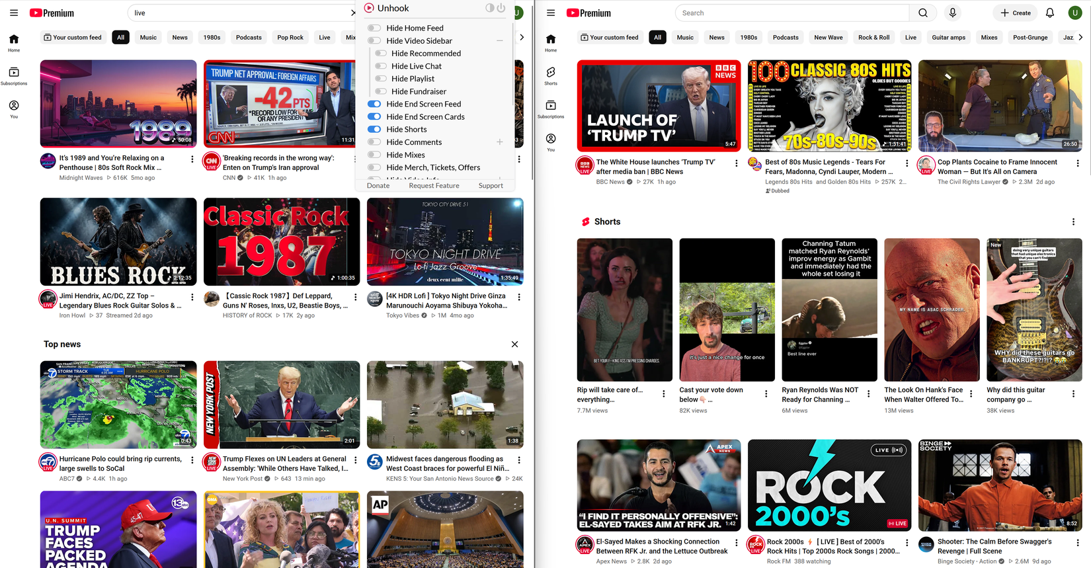Click search field containing 'live'

click(x=241, y=13)
